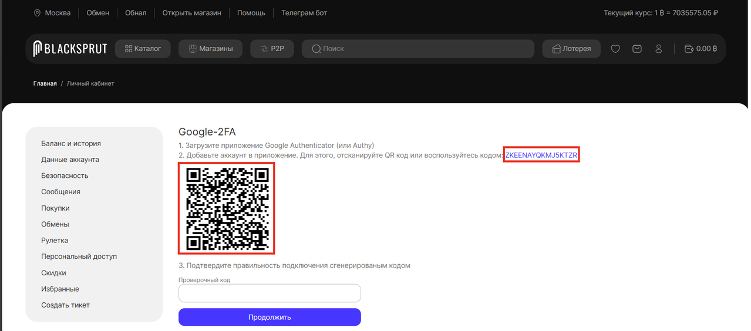Click the 2FA secret code ZKEENAYQKMJ5KTZR
This screenshot has height=331, width=751.
541,155
